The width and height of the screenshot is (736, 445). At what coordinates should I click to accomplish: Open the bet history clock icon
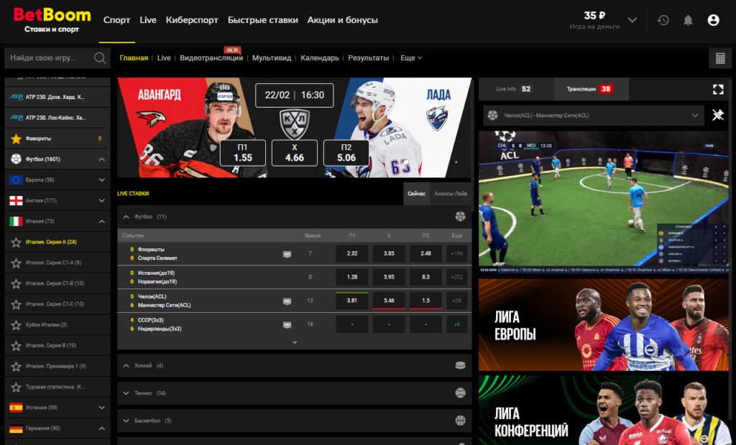663,20
